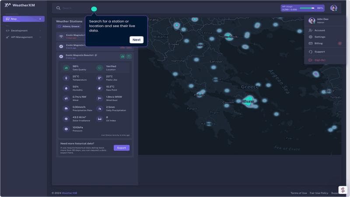Click the teal tour hotspot dot
Screen dimensions: 350x197
(x=94, y=9)
